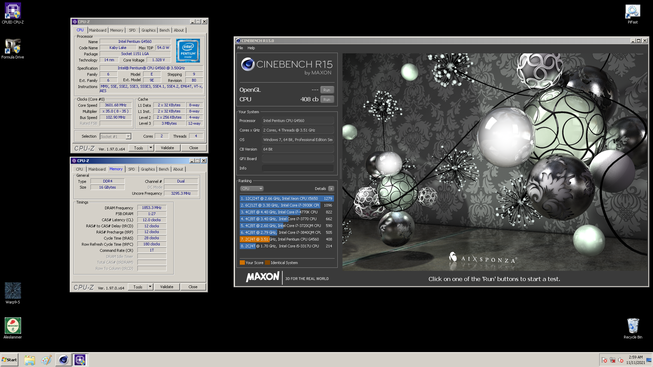The image size is (653, 367).
Task: Click Close button in top CPU-Z window
Action: click(x=194, y=148)
